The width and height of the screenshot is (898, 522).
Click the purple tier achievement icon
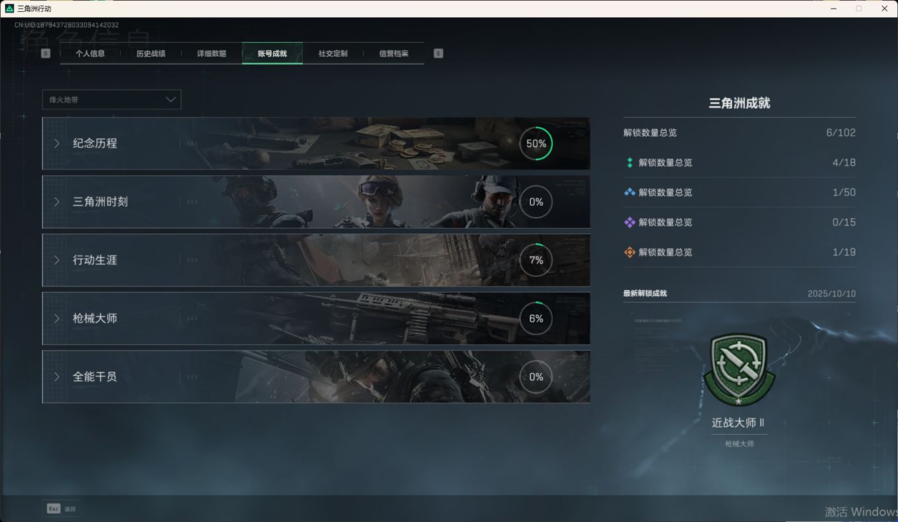pyautogui.click(x=629, y=222)
